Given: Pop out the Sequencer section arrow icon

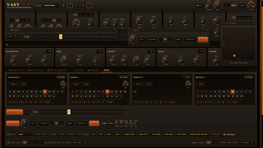Looking at the screenshot, I should (x=20, y=77).
